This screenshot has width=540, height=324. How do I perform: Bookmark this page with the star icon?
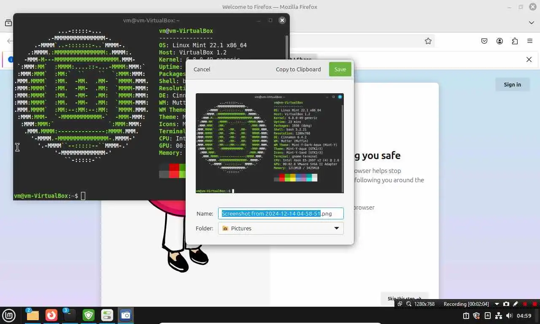428,41
